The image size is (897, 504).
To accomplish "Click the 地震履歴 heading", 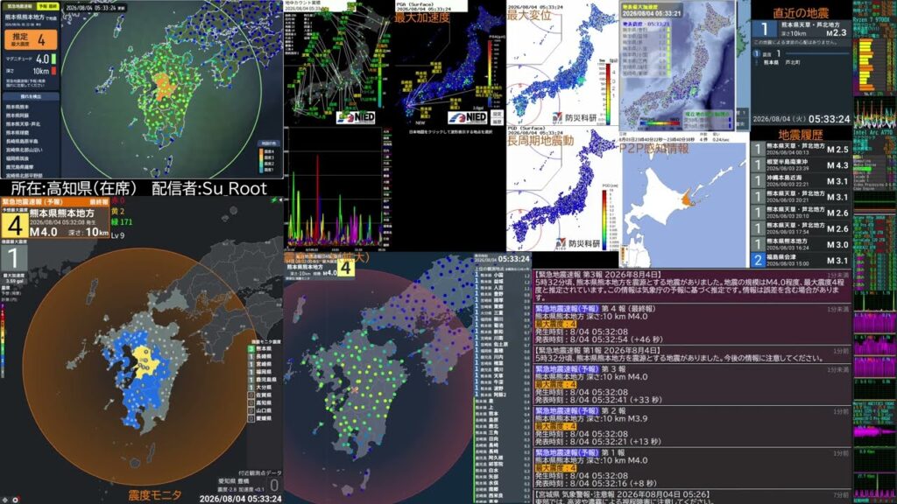I will (x=801, y=135).
